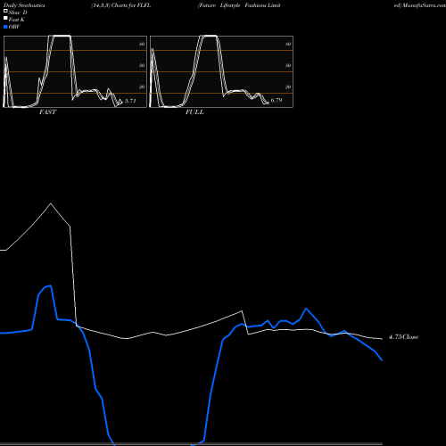Select the 'Fast K' legend label
This screenshot has height=446, width=446.
pyautogui.click(x=17, y=20)
